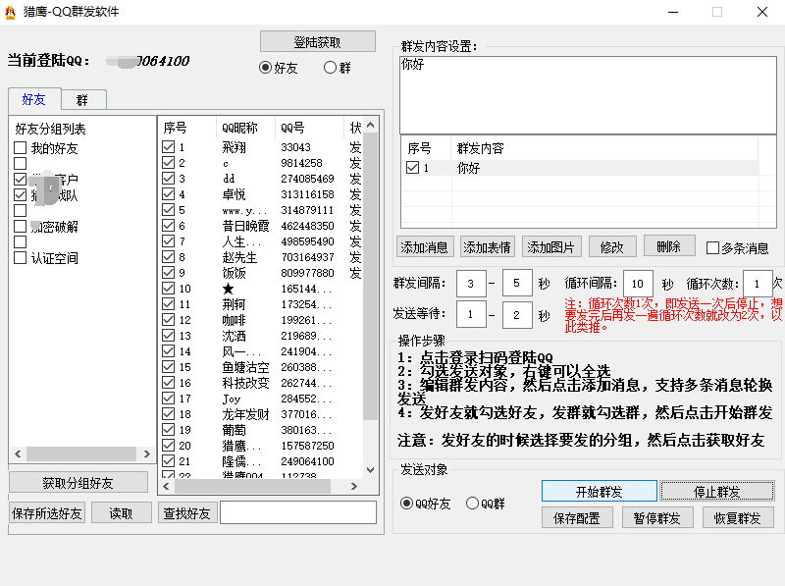Click the 循环次数 field showing 1
This screenshot has height=586, width=785.
[758, 284]
